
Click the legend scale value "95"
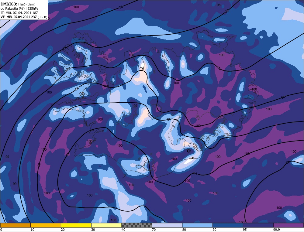[x=245, y=230]
